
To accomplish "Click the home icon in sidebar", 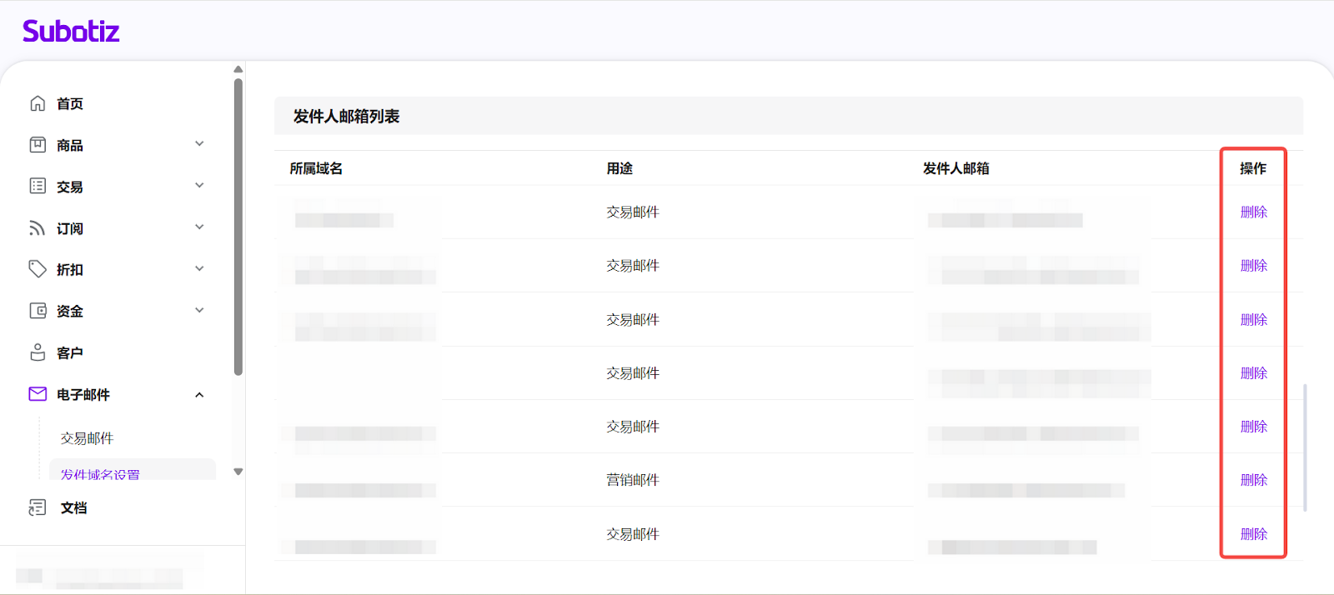I will 38,103.
